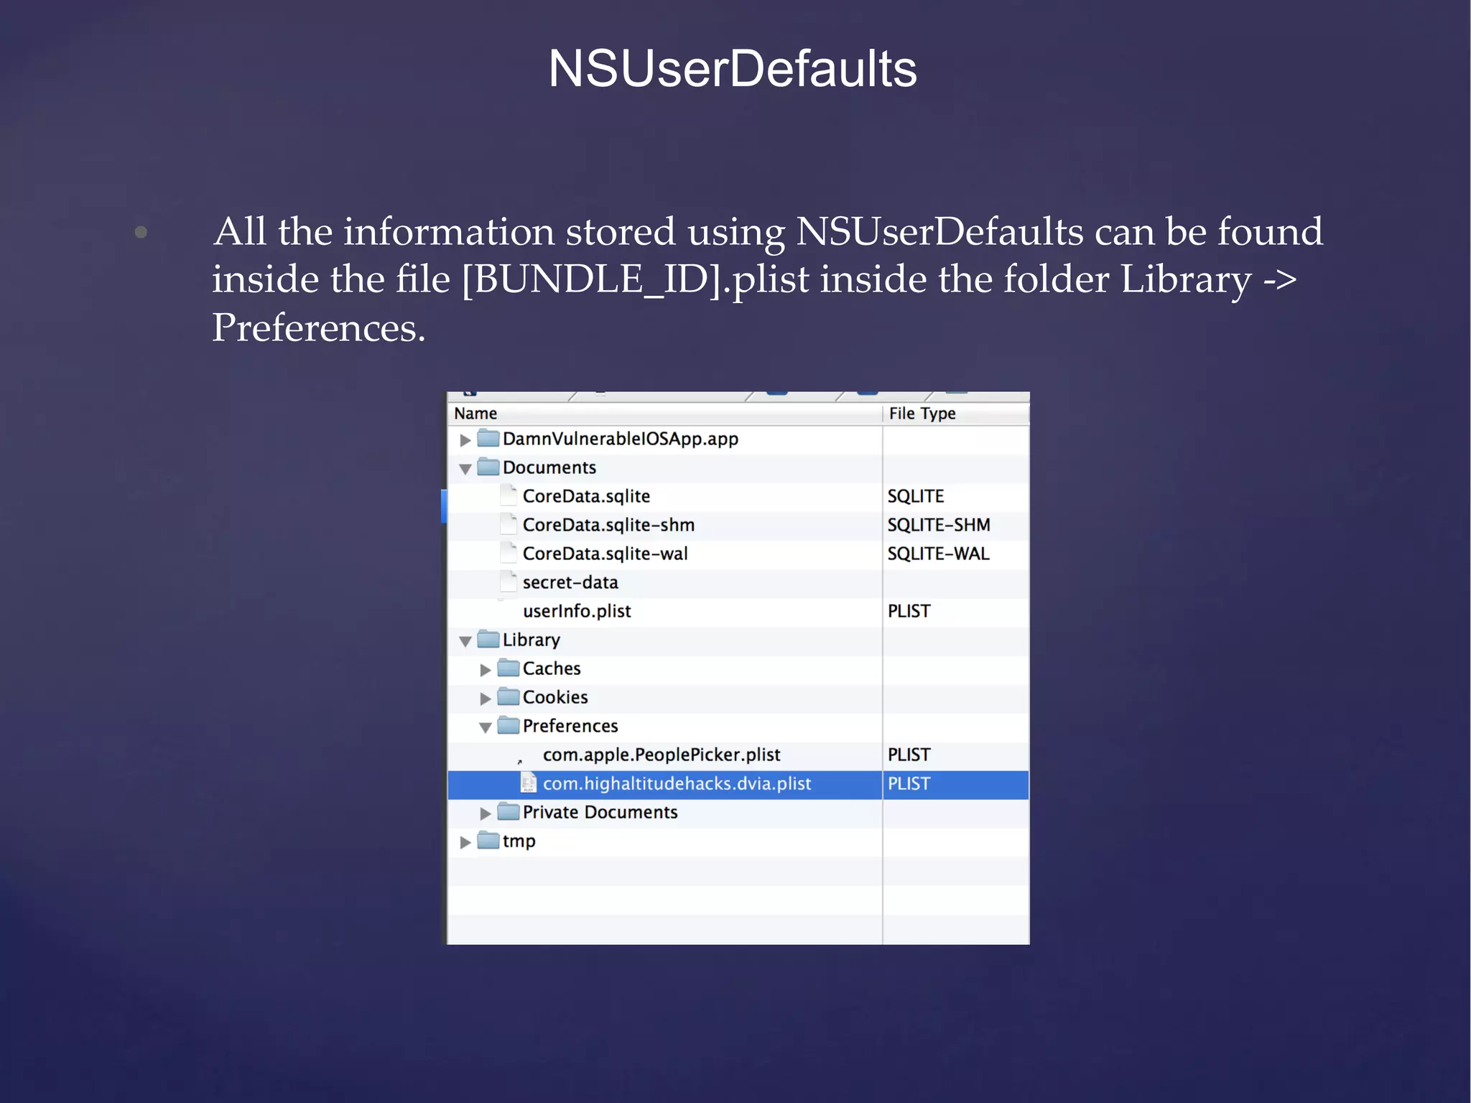Click the Library folder icon

[x=488, y=638]
